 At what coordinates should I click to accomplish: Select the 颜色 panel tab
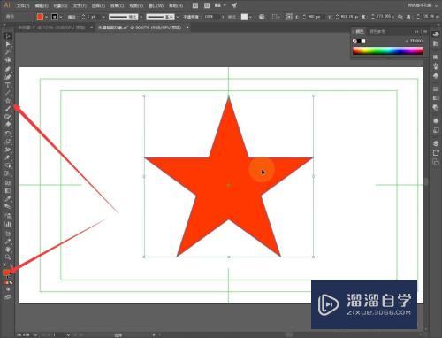[x=359, y=31]
